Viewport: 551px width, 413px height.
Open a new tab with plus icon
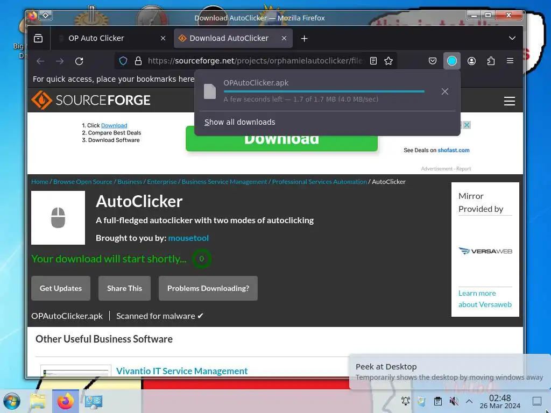(305, 38)
